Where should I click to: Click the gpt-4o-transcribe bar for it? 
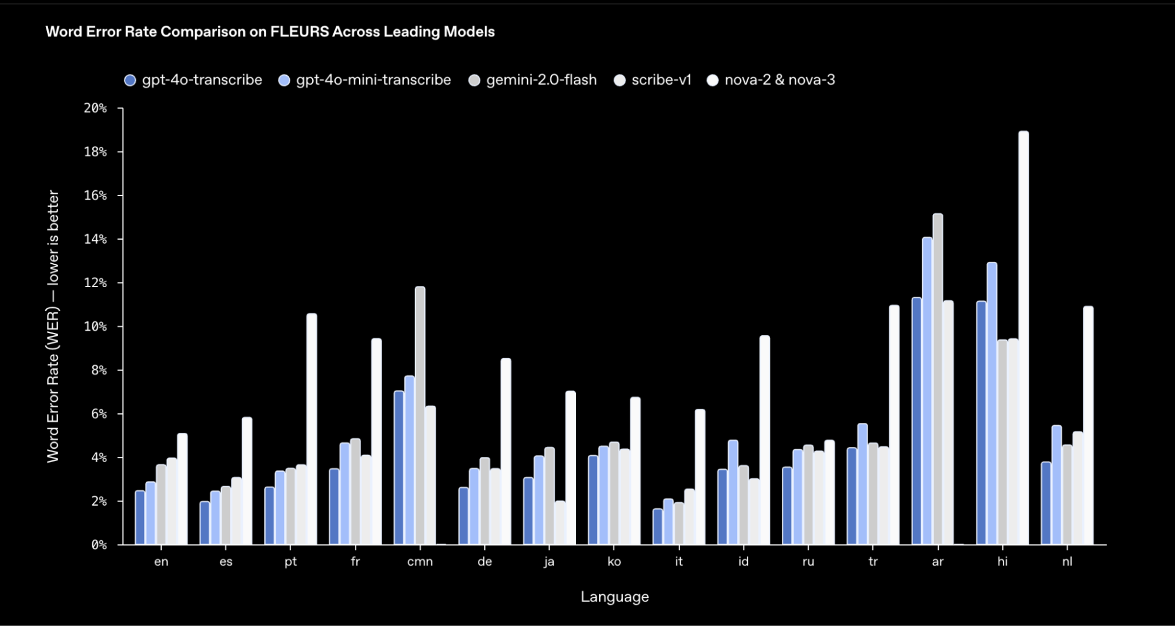pos(657,527)
